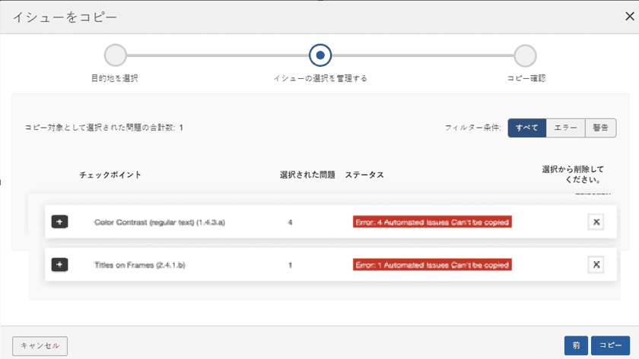Remove Color Contrast from selection
The width and height of the screenshot is (639, 359).
pos(596,222)
